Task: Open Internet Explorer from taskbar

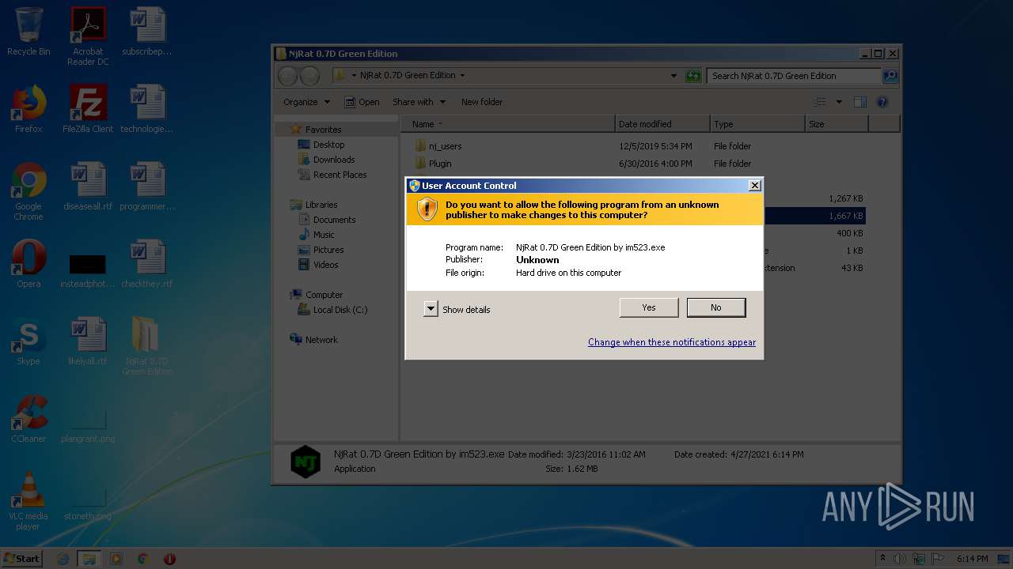Action: 63,559
